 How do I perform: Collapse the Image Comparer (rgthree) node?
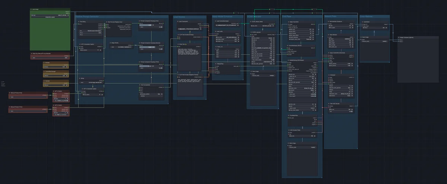click(399, 38)
